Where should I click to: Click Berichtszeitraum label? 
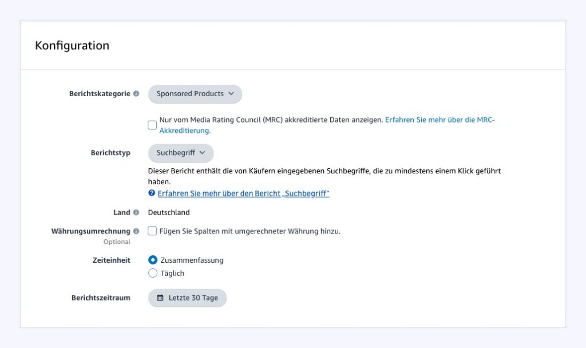click(x=101, y=298)
